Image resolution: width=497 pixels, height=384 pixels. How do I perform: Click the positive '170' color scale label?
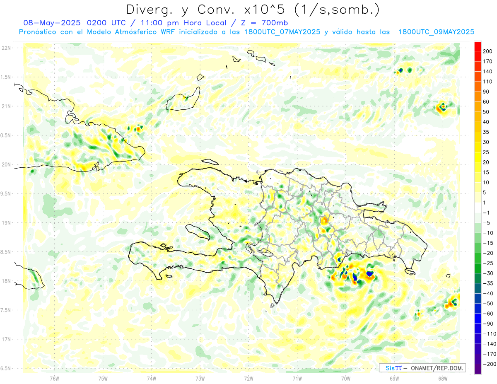[488, 61]
